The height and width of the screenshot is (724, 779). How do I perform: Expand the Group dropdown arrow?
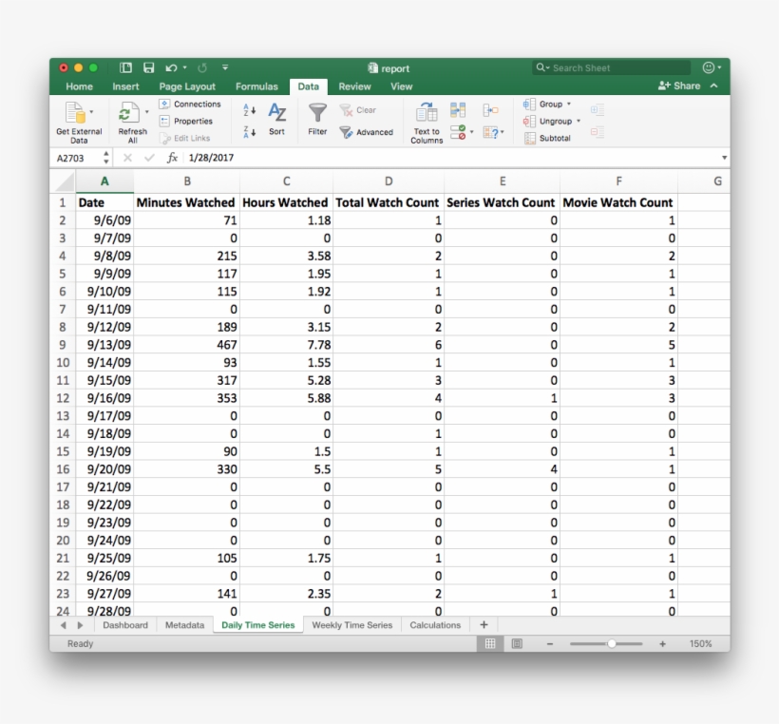click(x=569, y=104)
